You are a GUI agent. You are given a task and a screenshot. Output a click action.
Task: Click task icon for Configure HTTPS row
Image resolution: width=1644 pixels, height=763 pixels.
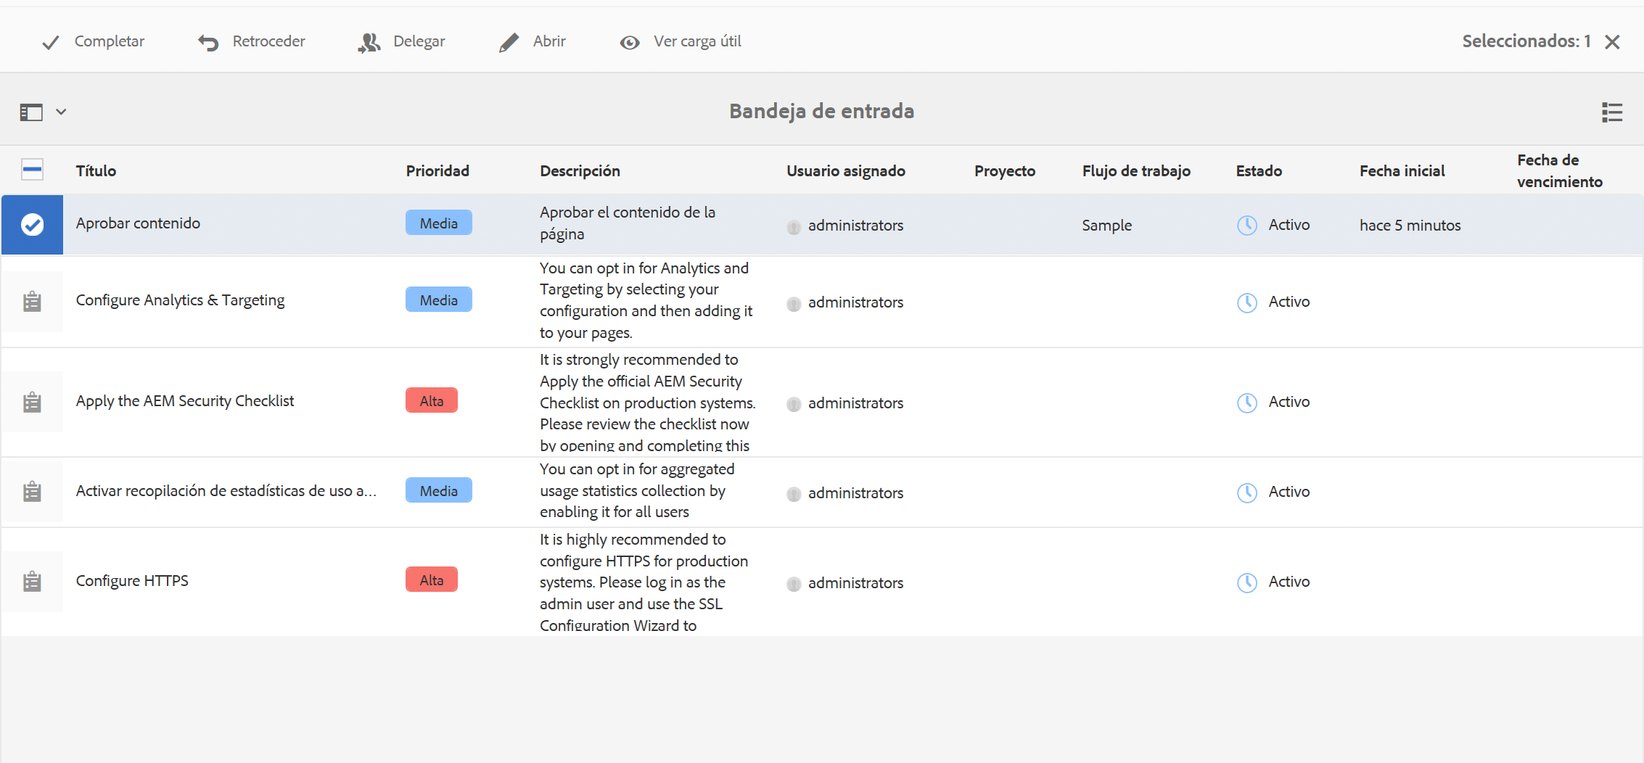(32, 582)
